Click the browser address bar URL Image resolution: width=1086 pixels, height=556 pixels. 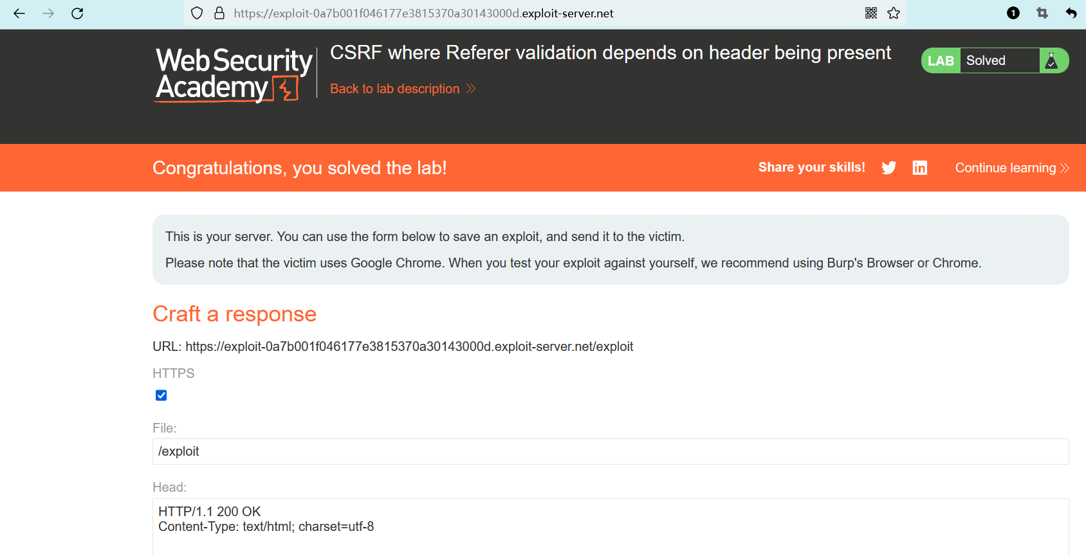pos(423,13)
